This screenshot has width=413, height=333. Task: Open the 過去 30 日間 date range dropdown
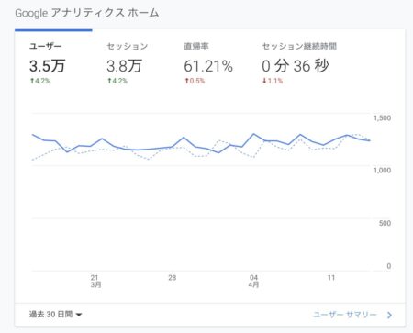pos(55,314)
